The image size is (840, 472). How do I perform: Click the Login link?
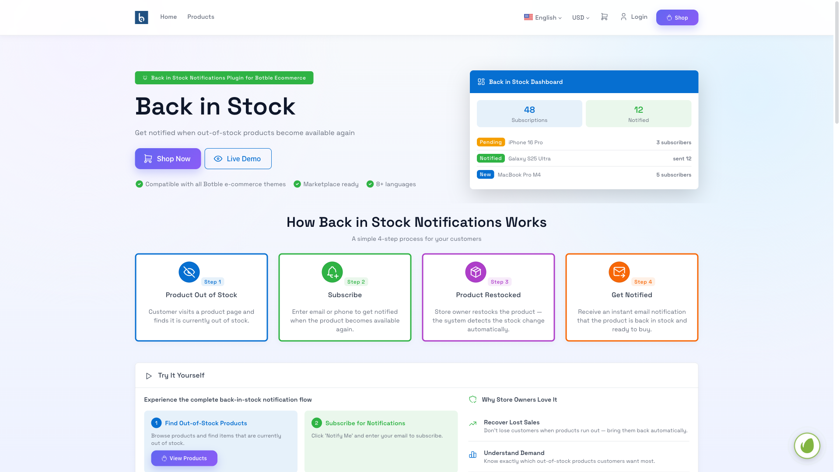click(634, 17)
